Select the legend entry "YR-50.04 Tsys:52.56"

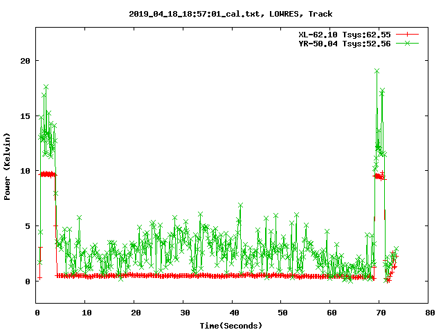click(x=345, y=44)
